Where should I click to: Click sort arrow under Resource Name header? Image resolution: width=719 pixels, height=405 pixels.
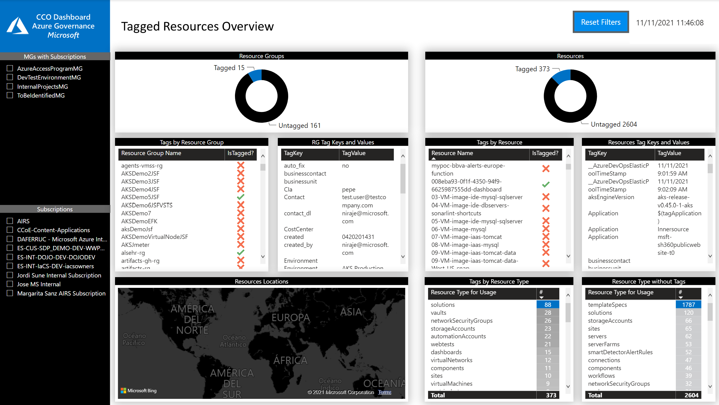click(x=434, y=158)
